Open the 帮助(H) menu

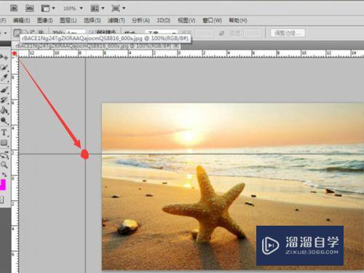click(238, 20)
